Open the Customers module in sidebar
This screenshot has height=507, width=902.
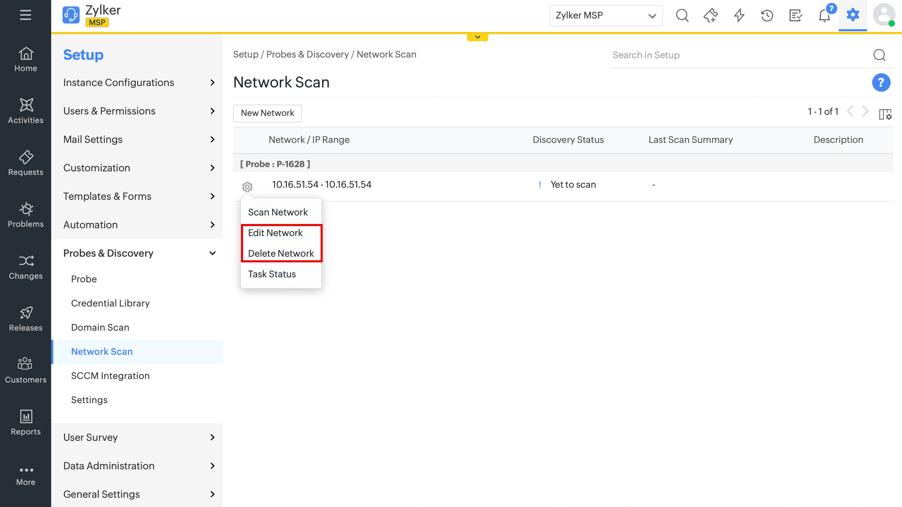[x=26, y=370]
